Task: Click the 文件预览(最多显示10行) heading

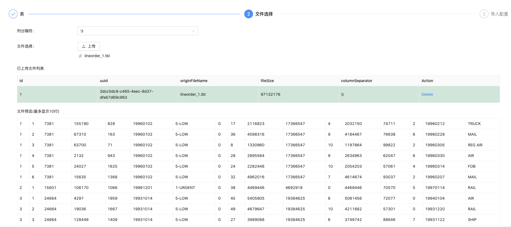Action: 38,111
